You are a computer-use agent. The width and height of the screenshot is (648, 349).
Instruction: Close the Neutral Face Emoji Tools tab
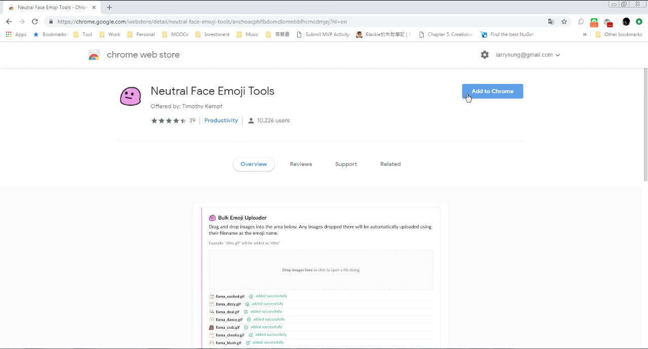pyautogui.click(x=94, y=8)
